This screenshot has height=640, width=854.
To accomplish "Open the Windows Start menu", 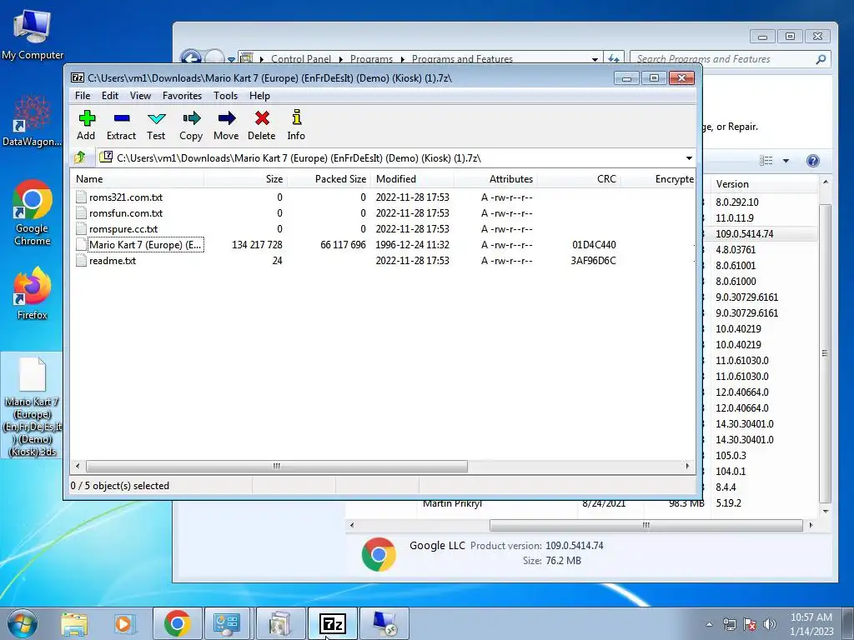I will [22, 623].
